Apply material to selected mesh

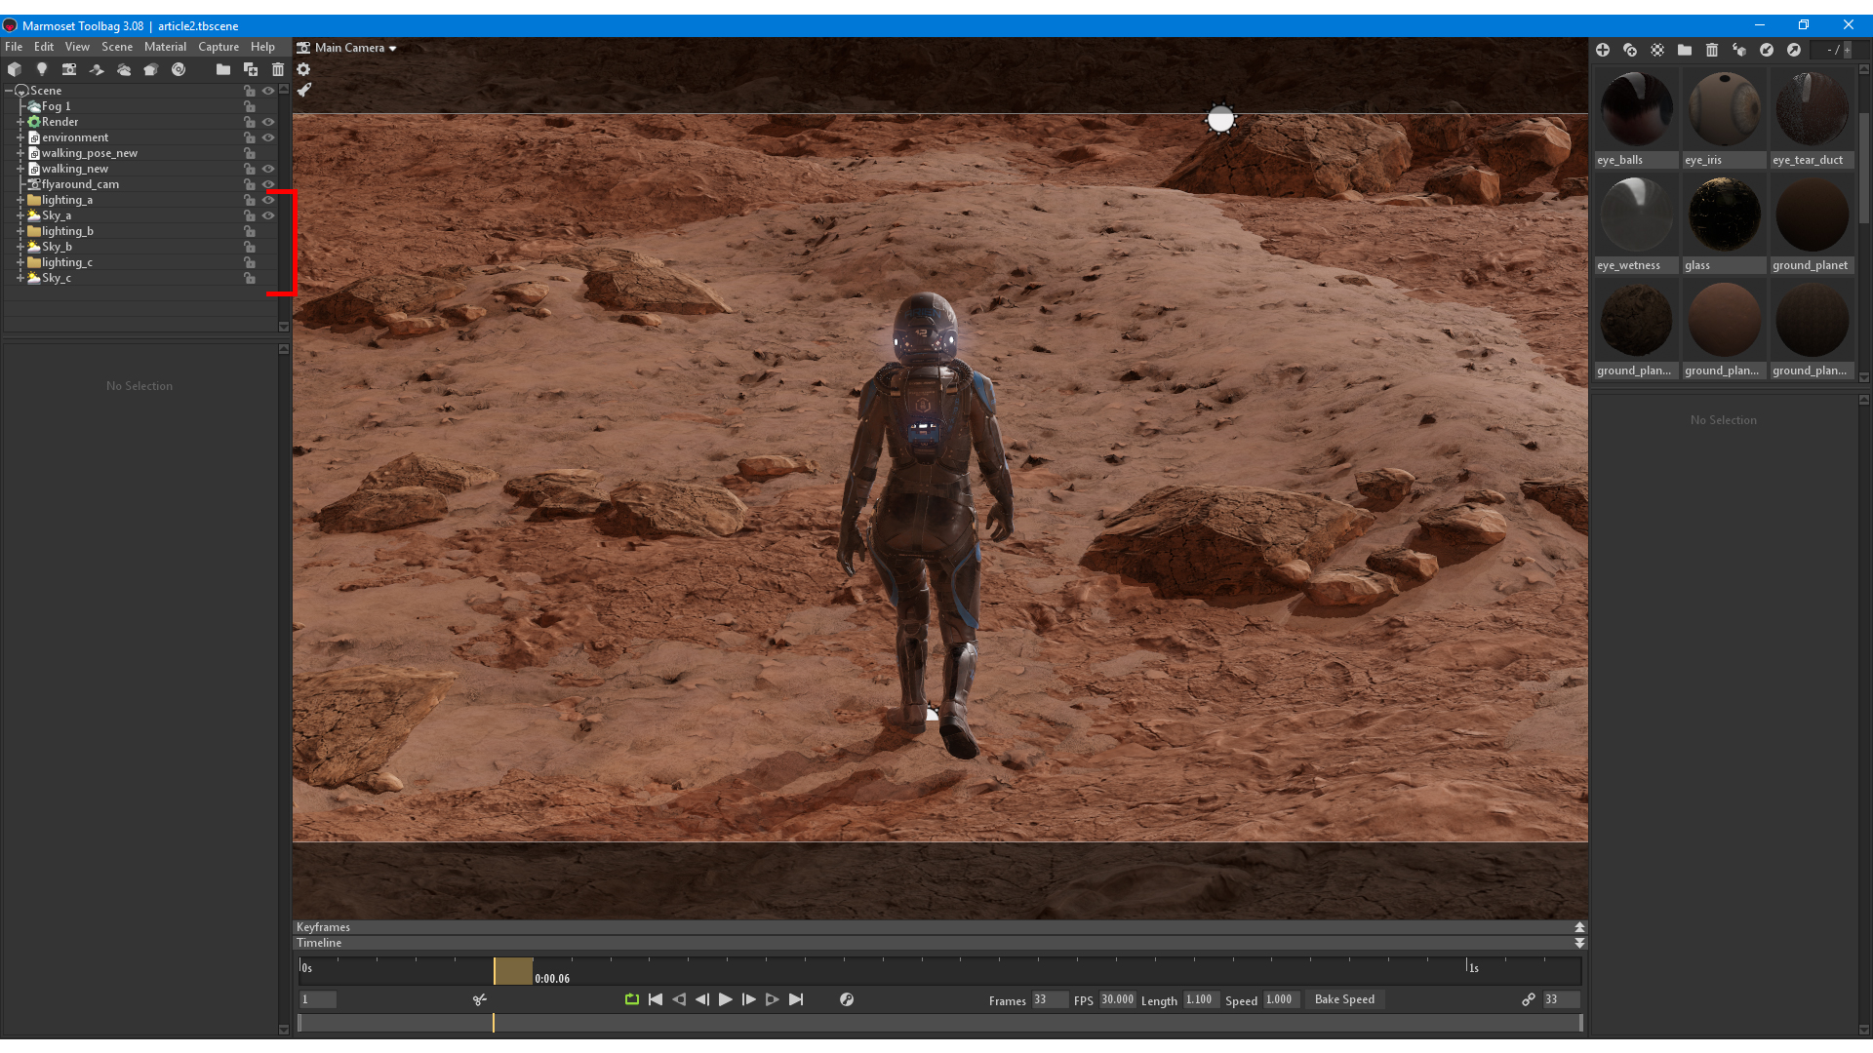click(x=1739, y=50)
